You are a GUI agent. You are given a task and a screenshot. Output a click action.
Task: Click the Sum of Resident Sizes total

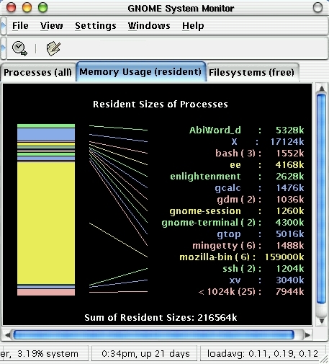point(161,318)
